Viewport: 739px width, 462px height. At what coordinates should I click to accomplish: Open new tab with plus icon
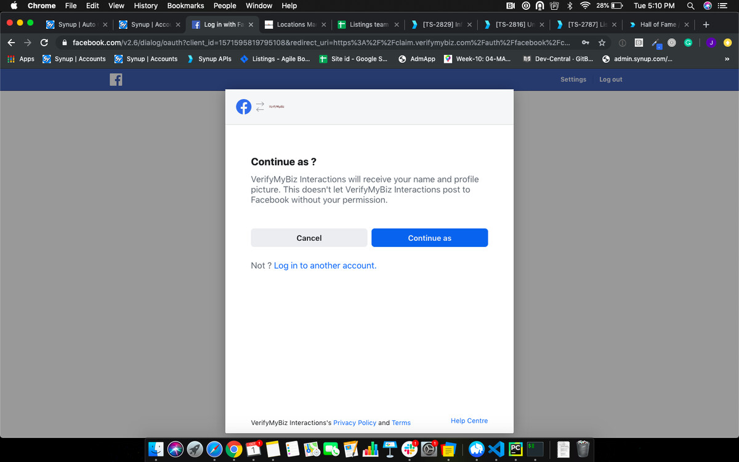[x=706, y=25]
